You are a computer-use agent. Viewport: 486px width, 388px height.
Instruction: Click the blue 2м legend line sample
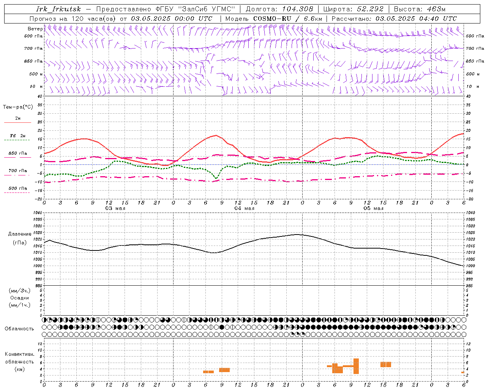point(17,122)
